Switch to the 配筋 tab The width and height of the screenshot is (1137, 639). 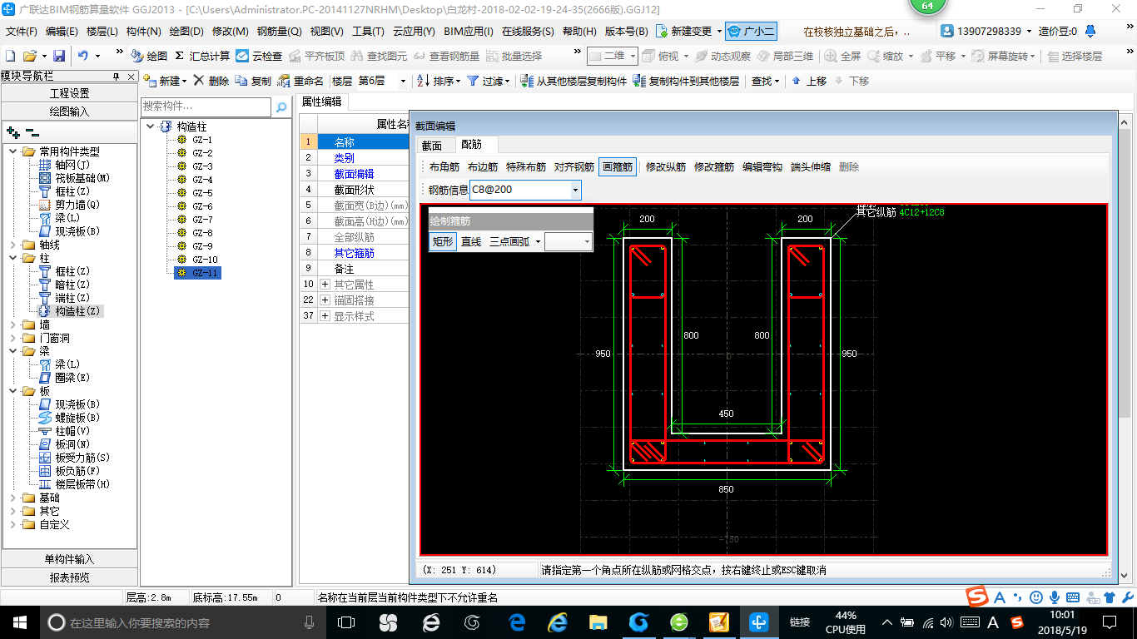click(x=472, y=145)
